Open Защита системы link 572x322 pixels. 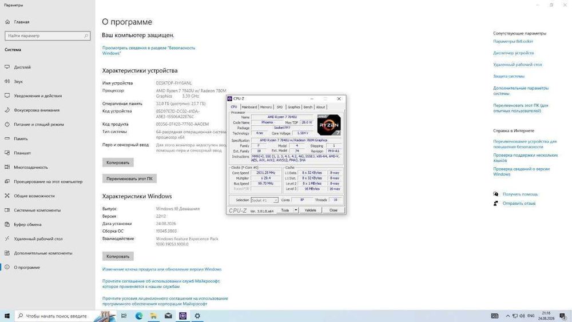509,76
